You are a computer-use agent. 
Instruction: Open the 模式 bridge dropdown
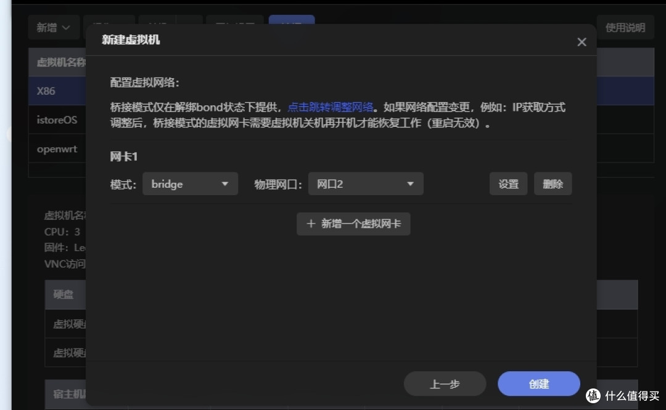click(x=190, y=183)
